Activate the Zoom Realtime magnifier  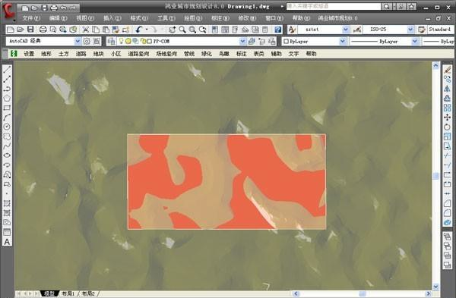pyautogui.click(x=182, y=30)
